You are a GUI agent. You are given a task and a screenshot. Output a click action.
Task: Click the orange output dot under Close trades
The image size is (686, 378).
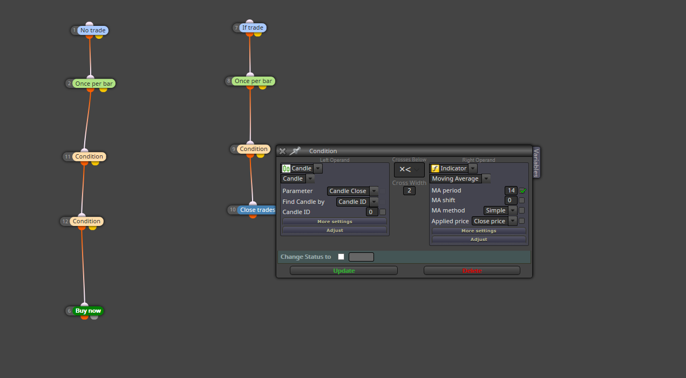tap(253, 216)
